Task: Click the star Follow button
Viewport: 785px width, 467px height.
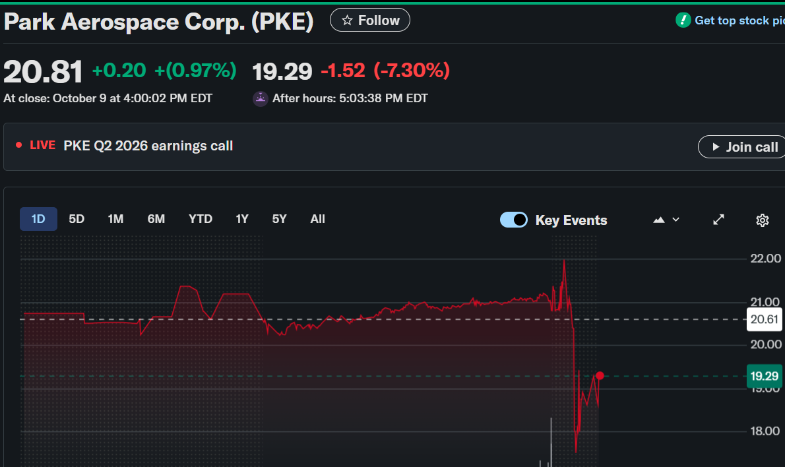Action: [x=370, y=20]
